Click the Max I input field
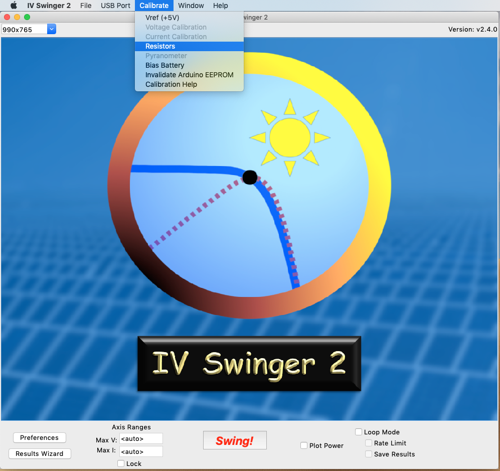This screenshot has width=500, height=471. (x=141, y=451)
